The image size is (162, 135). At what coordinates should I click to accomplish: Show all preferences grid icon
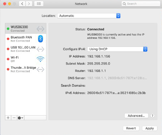click(x=39, y=4)
